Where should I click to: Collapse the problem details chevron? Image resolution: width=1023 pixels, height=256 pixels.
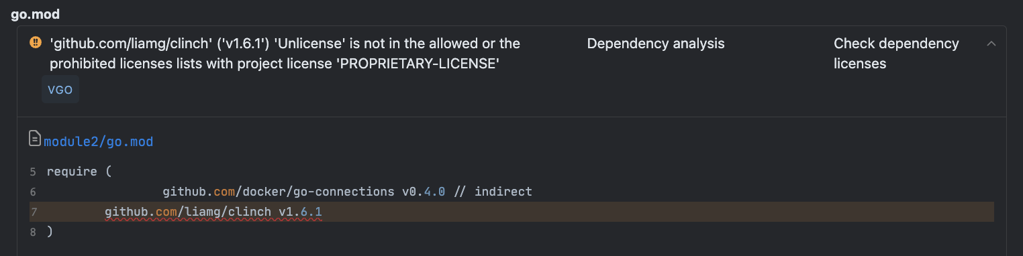991,44
